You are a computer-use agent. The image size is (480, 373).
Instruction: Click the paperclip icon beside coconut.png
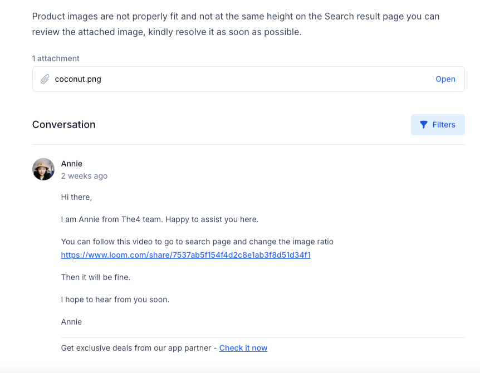point(45,79)
